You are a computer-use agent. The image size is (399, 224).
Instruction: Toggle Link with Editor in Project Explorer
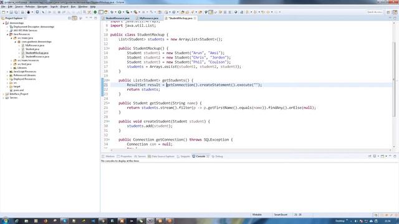[74, 18]
